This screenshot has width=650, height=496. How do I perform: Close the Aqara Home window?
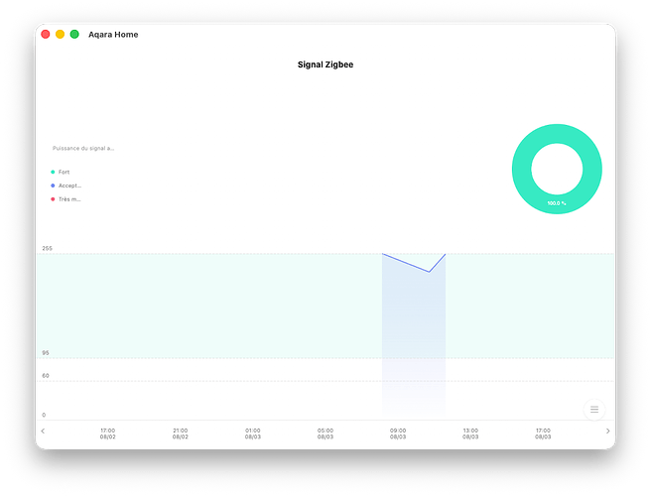[46, 35]
